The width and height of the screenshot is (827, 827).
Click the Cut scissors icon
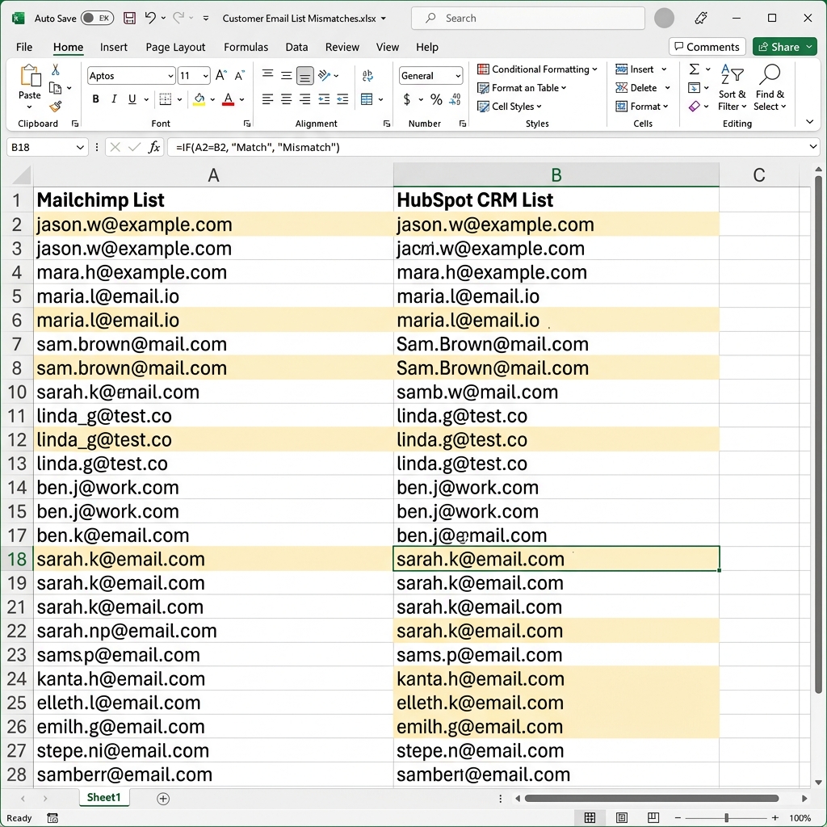click(x=56, y=69)
